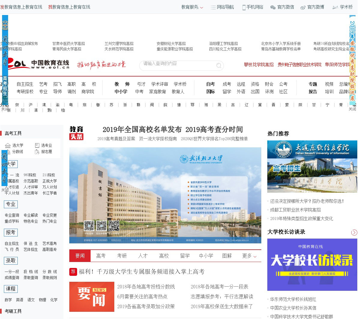This screenshot has height=319, width=360.
Task: Open 2019各省高考录取加分政策 link
Action: [146, 307]
